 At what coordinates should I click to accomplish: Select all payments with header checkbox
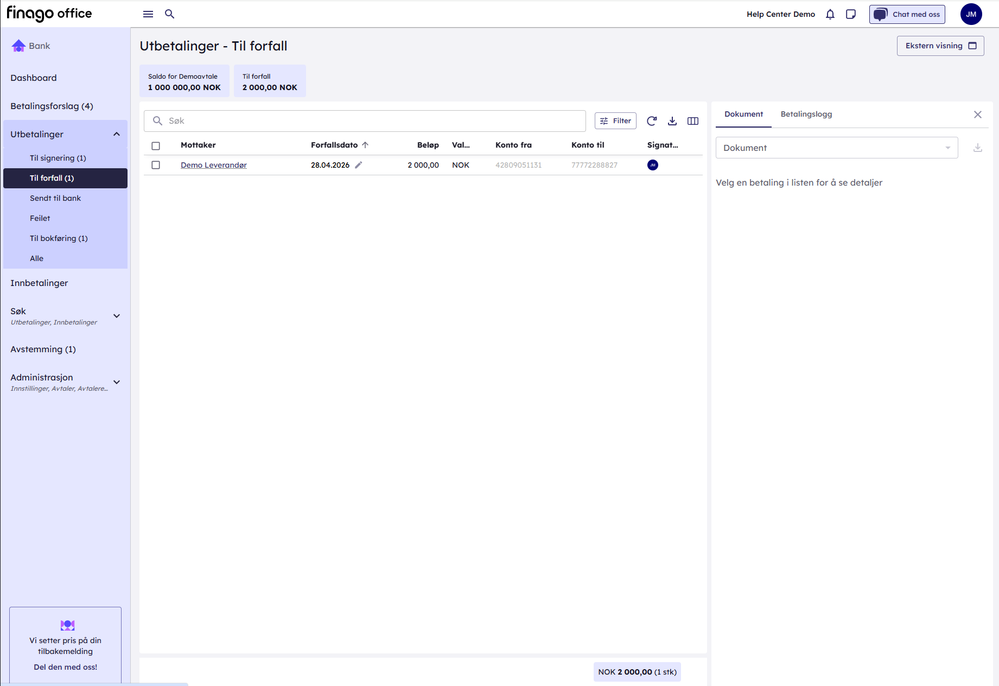pos(156,145)
